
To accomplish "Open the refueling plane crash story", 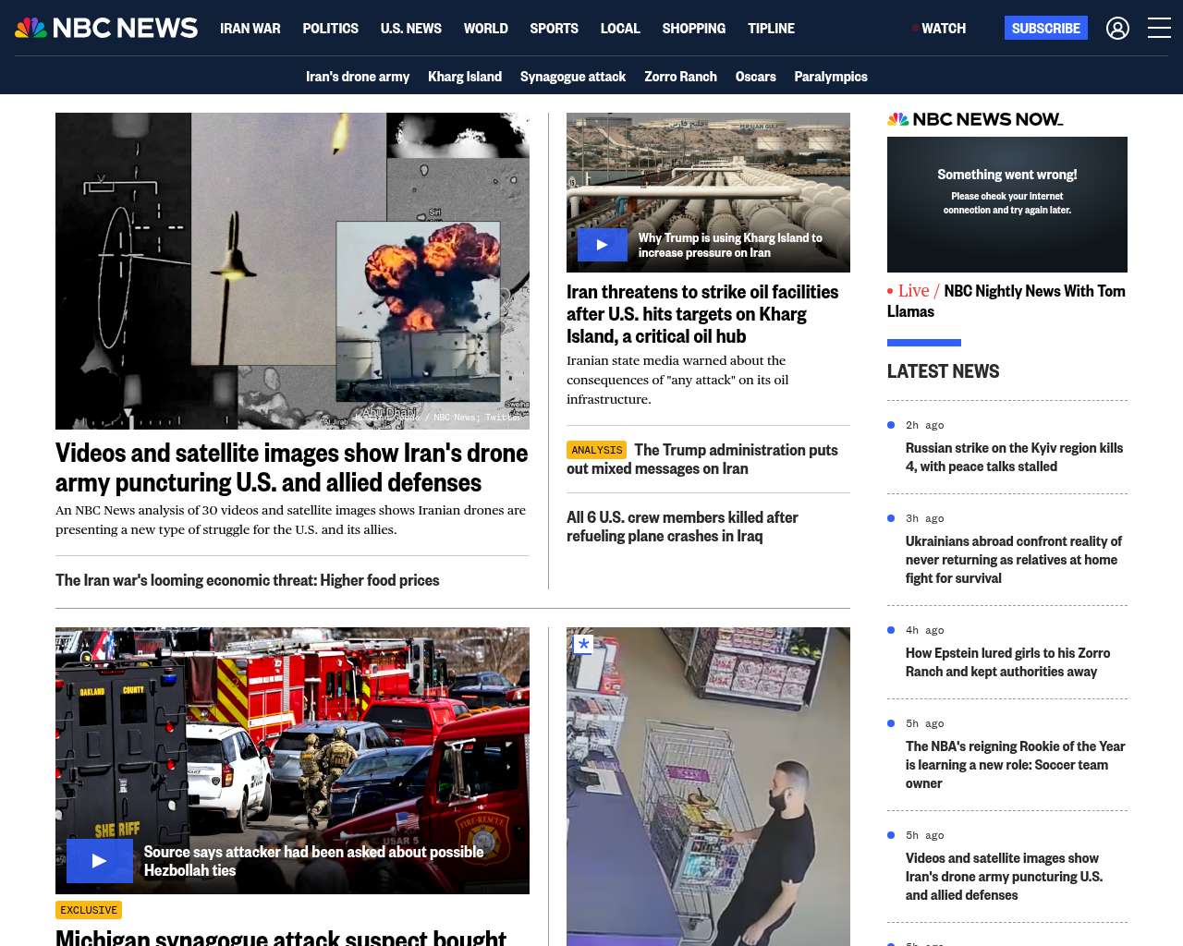I will pyautogui.click(x=682, y=527).
